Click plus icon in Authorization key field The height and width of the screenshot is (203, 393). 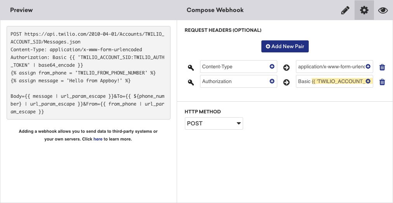pos(272,82)
